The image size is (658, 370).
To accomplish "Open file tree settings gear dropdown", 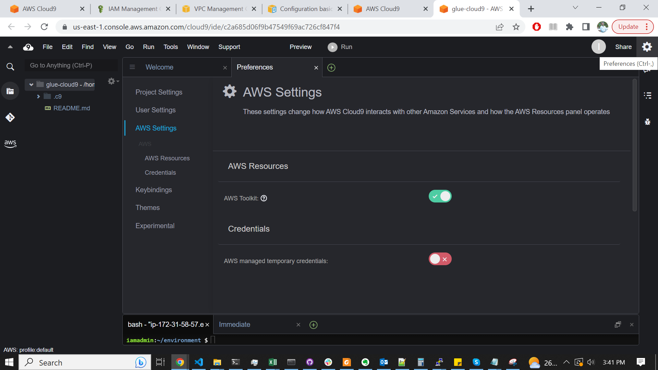I will (113, 81).
